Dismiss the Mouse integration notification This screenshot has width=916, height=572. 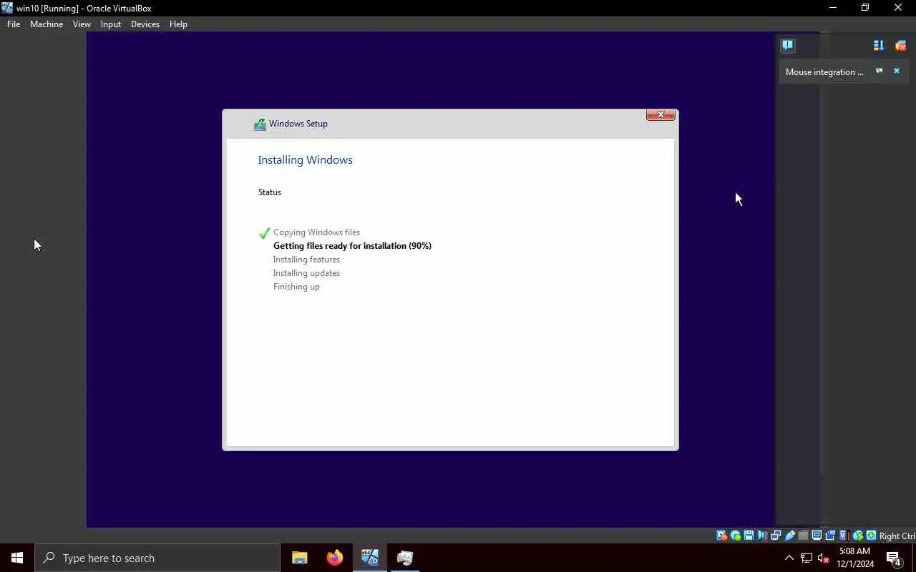click(x=896, y=71)
